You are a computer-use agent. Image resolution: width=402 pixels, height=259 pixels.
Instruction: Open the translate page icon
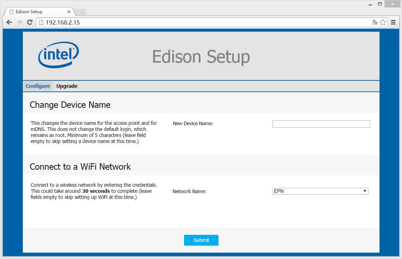click(x=375, y=22)
